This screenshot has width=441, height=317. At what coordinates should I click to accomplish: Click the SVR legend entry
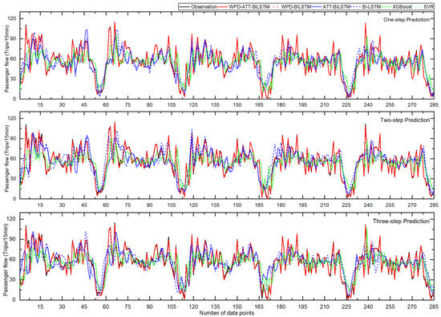[423, 6]
